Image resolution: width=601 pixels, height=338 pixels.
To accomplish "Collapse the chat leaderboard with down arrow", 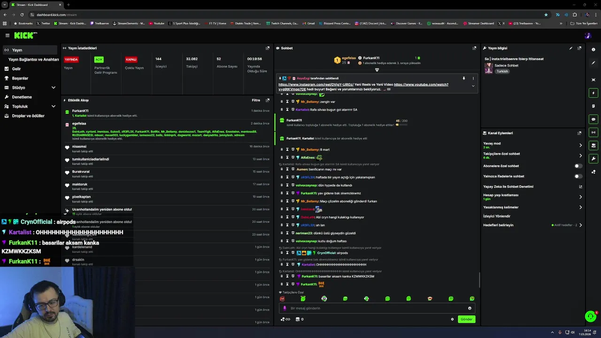I will click(x=377, y=70).
